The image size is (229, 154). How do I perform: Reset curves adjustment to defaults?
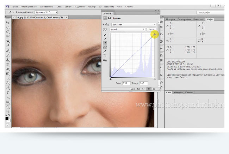click(x=143, y=89)
